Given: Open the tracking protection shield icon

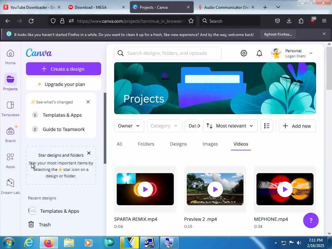Looking at the screenshot, I should (53, 21).
